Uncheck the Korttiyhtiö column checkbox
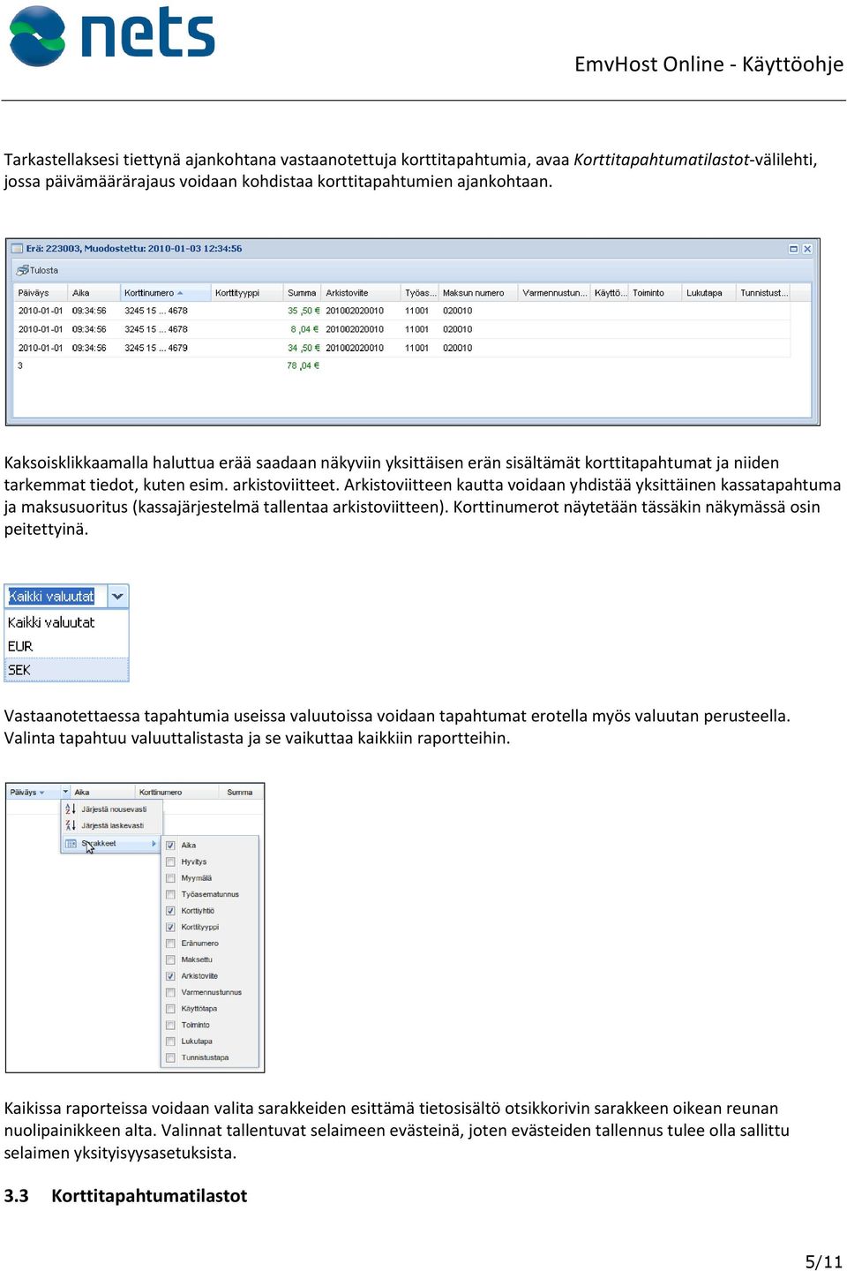This screenshot has width=847, height=1271. (170, 911)
